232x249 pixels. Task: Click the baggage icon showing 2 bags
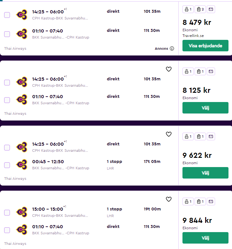point(200,9)
